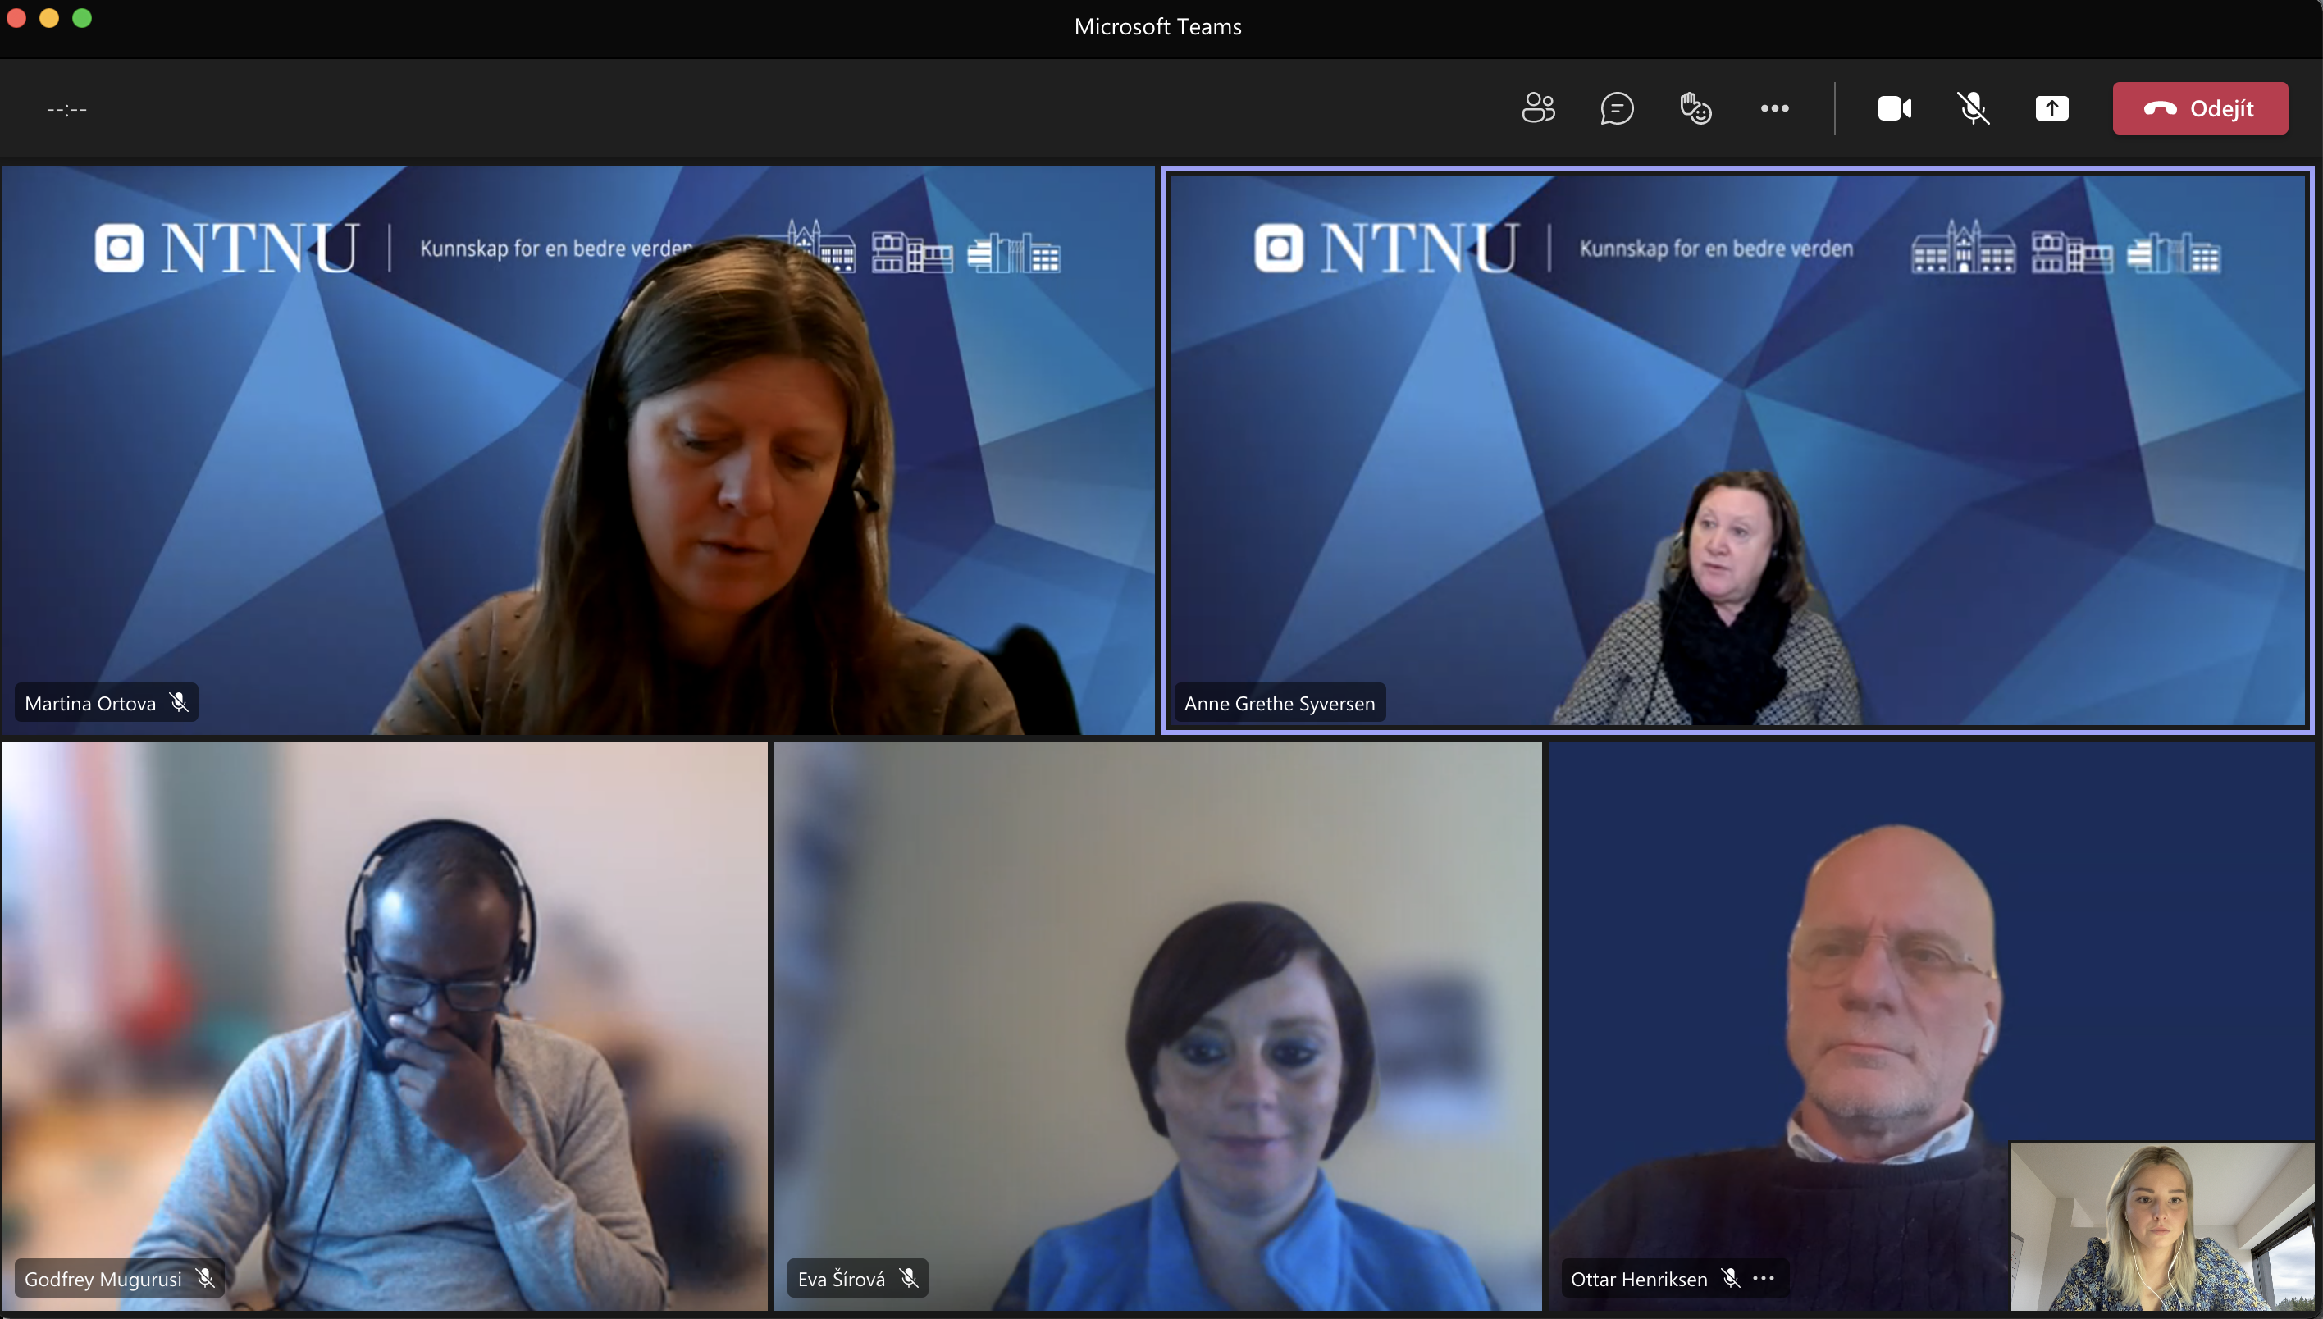Screen dimensions: 2323x1319
Task: Click Ottar Henriksen's muted mic icon
Action: pos(1731,1278)
